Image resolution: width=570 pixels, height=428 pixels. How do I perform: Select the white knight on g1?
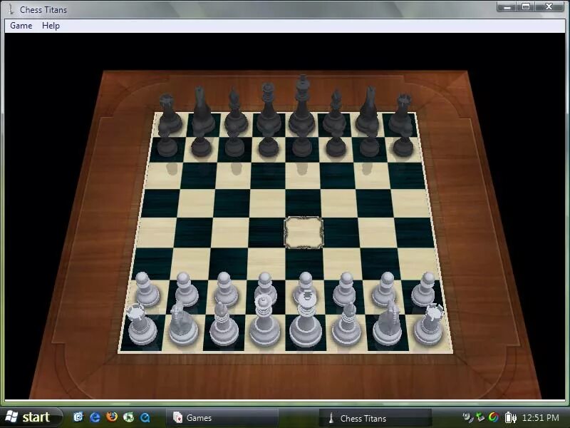[x=388, y=324]
